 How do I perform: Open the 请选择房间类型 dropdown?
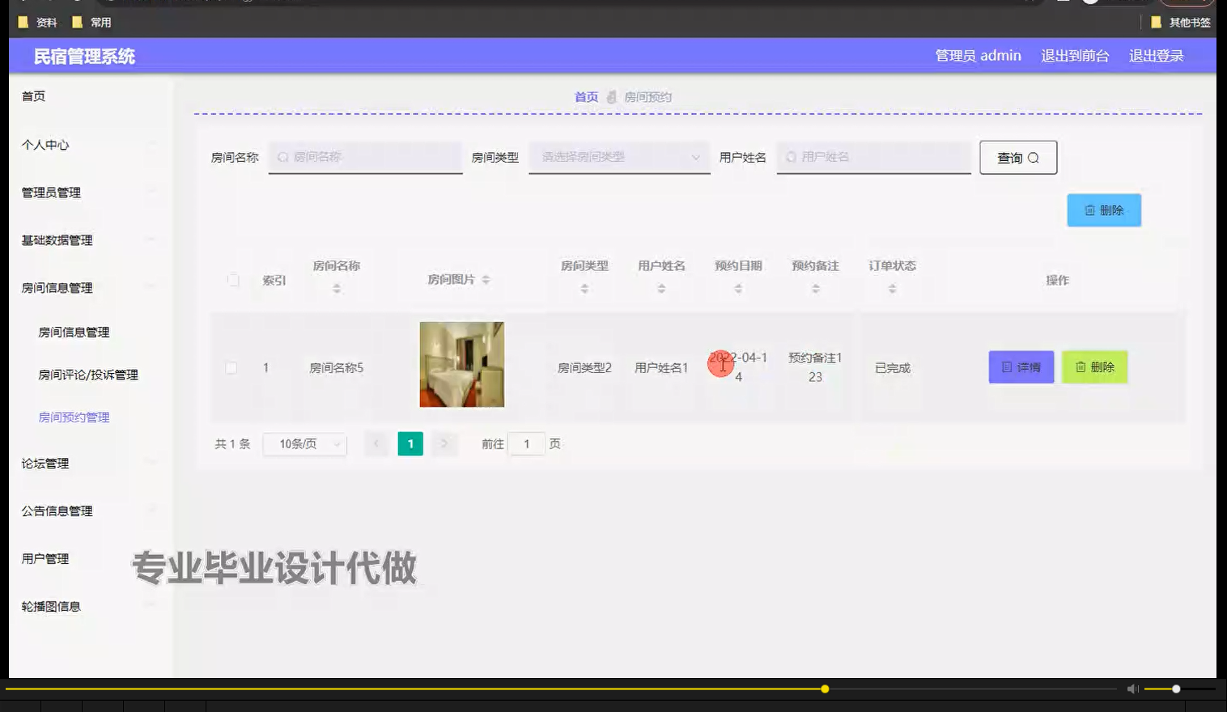618,157
